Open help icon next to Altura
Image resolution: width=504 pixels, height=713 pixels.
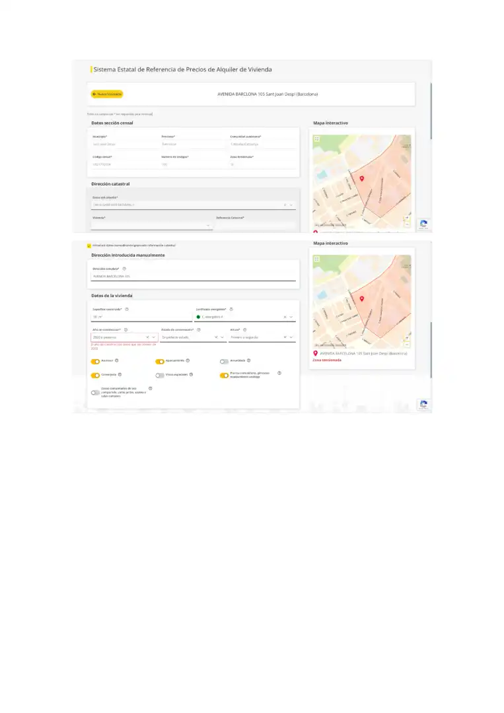pyautogui.click(x=244, y=329)
